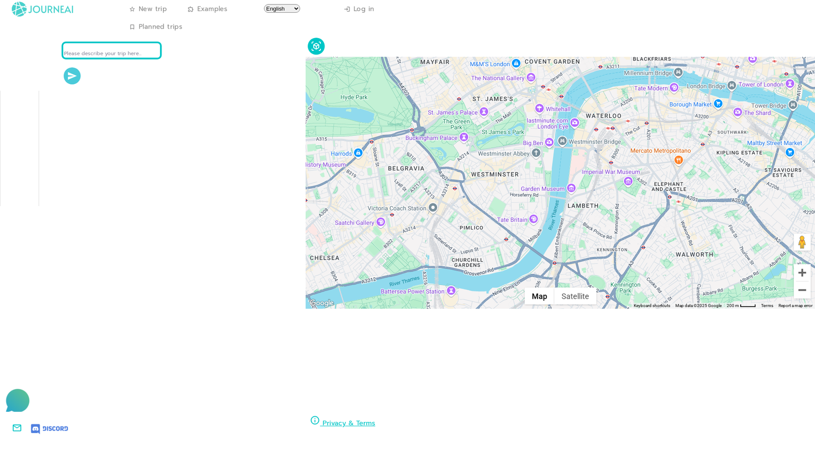Select the Saatchi Gallery marker

381,222
